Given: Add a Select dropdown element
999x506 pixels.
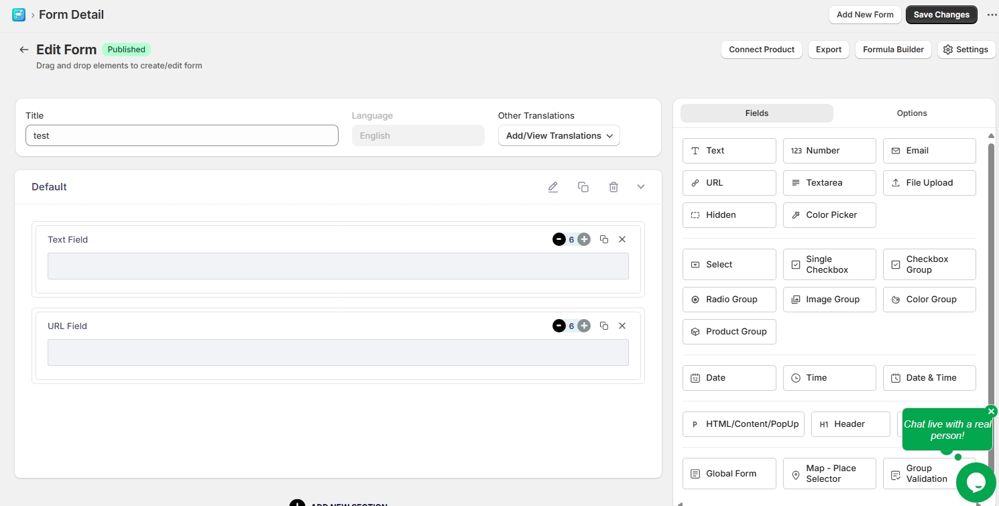Looking at the screenshot, I should (729, 265).
